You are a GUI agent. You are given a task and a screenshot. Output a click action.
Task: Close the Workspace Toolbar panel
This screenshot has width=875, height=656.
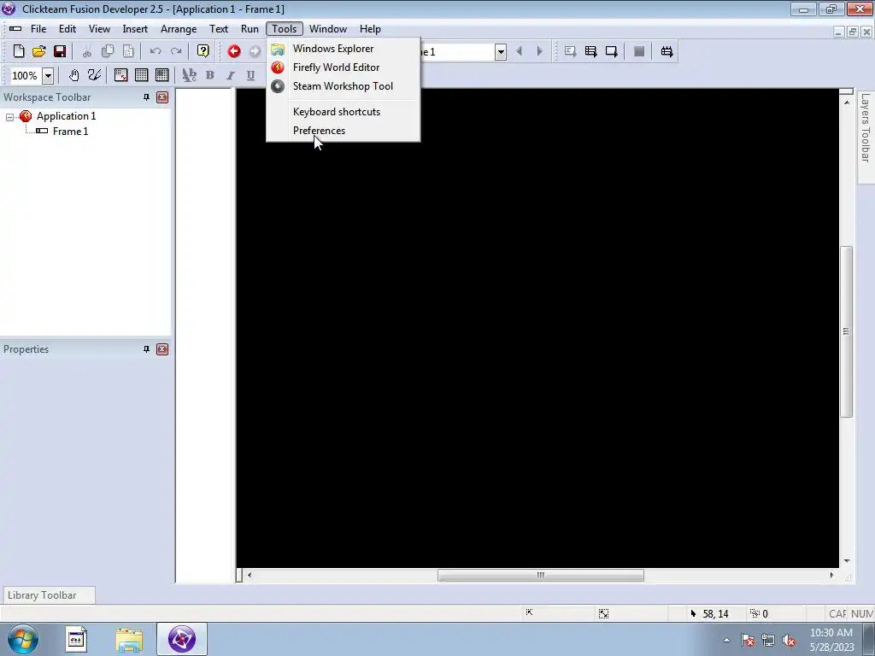(162, 97)
